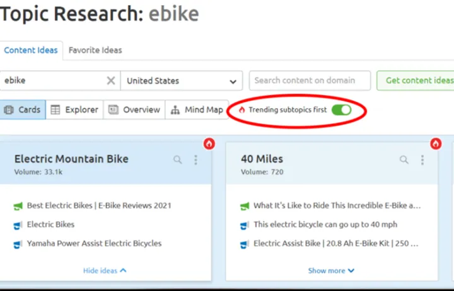The height and width of the screenshot is (291, 454).
Task: Open three-dot menu on 40 Miles card
Action: [x=422, y=160]
